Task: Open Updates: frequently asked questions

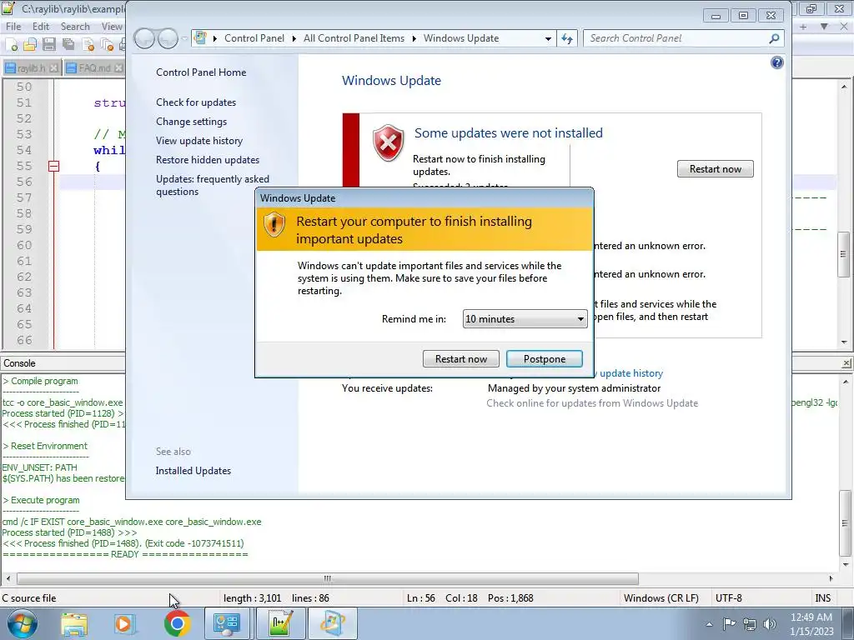Action: click(213, 185)
